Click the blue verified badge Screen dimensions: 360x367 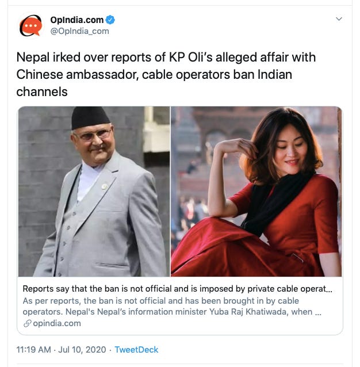click(x=110, y=20)
